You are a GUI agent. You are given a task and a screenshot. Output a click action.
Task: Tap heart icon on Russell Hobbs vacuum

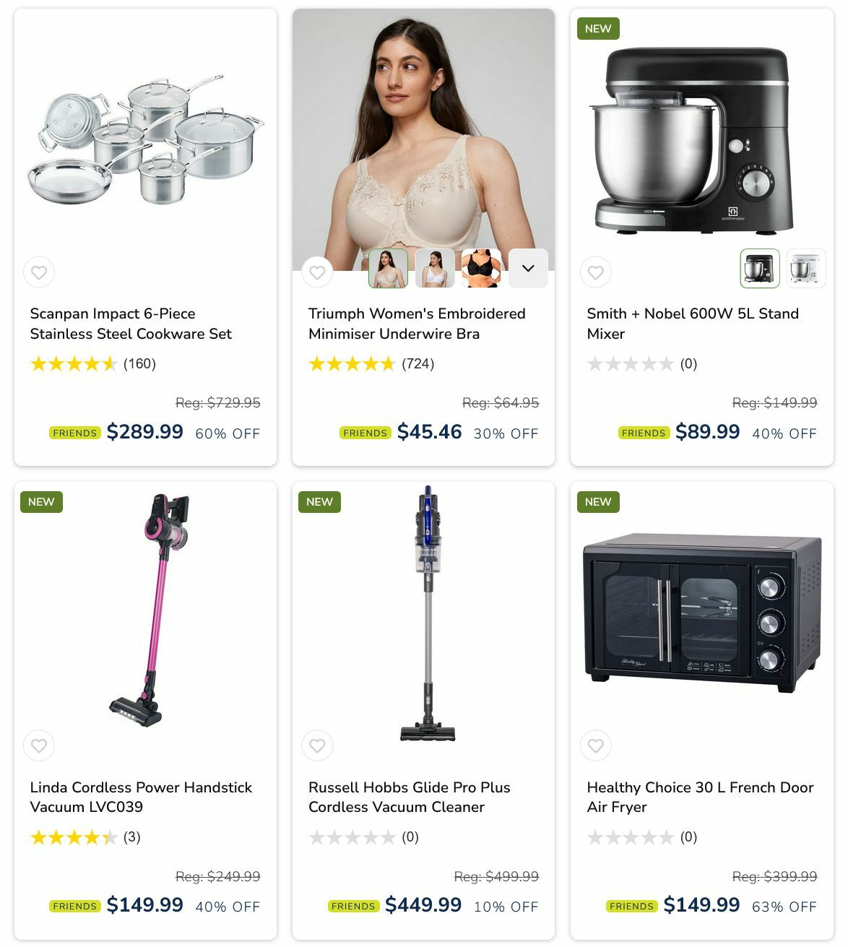pyautogui.click(x=317, y=745)
